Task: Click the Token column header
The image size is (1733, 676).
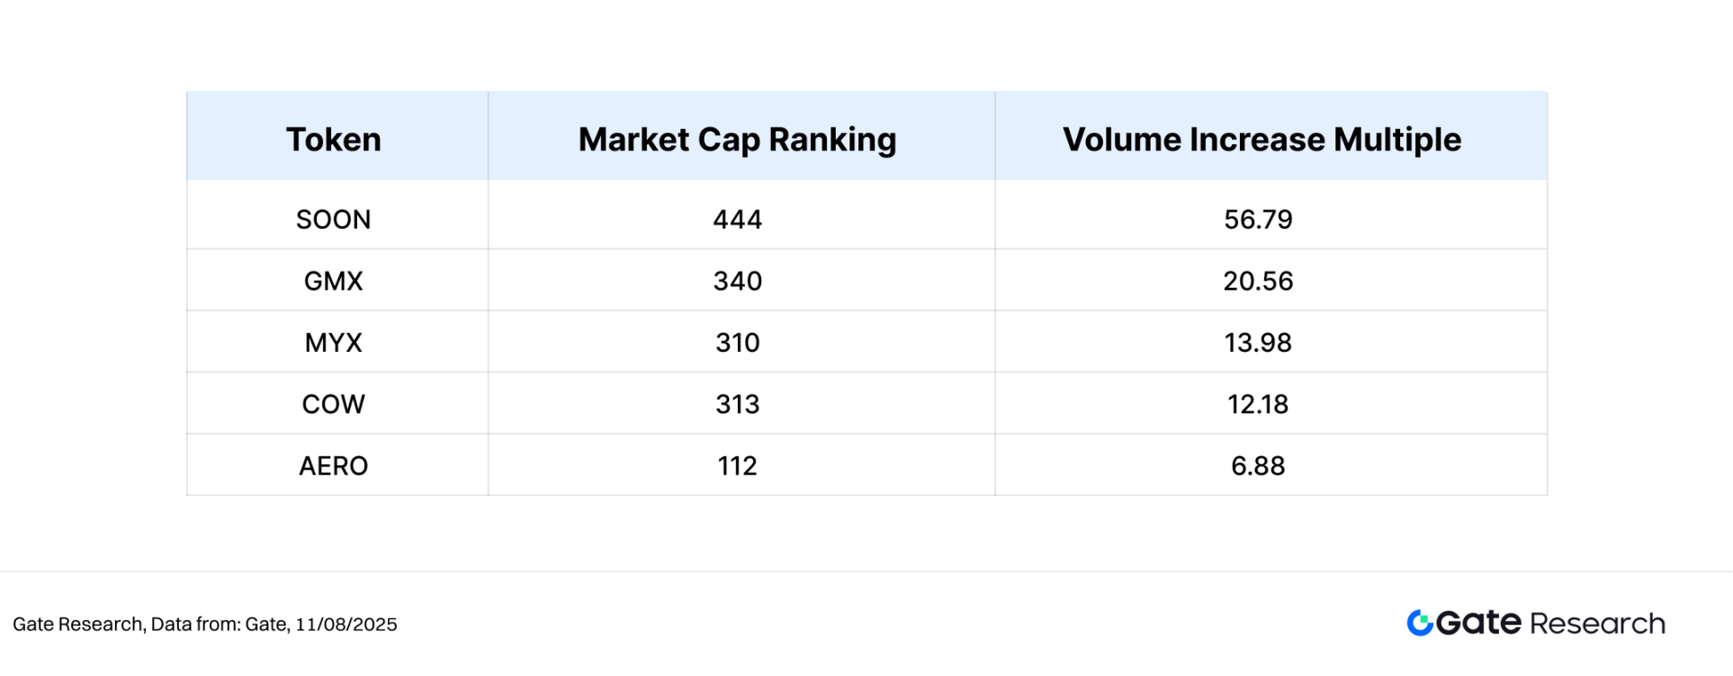Action: click(x=334, y=140)
